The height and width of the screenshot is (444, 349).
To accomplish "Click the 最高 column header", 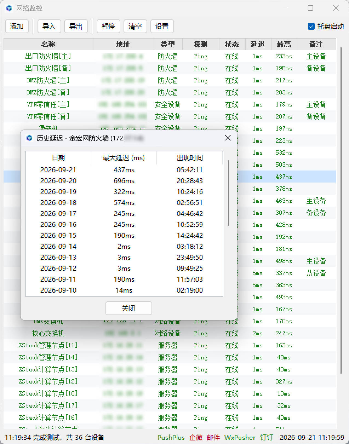I will pyautogui.click(x=284, y=44).
